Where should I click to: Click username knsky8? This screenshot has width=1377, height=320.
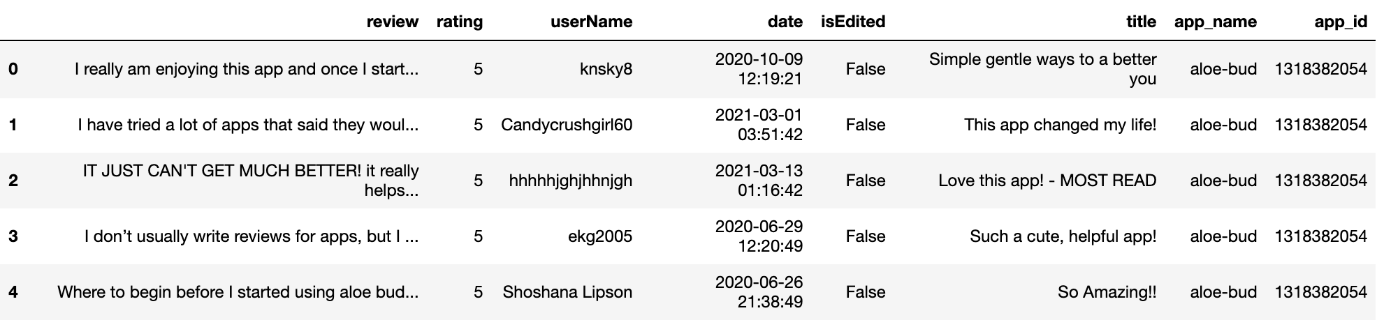click(606, 69)
